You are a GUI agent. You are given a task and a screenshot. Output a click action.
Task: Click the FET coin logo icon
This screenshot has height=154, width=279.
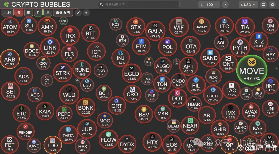[10, 140]
